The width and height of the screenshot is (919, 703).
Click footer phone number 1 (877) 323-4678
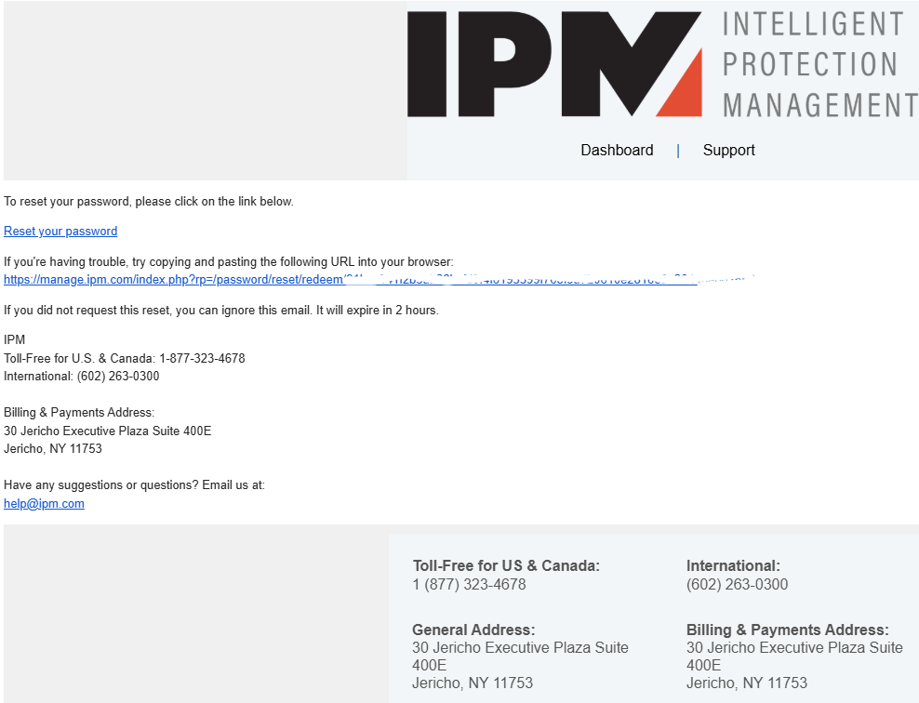point(469,585)
